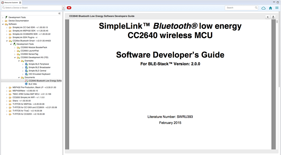This screenshot has height=155, width=281.
Task: Click the Simple BLE Central project icon
Action: pos(26,71)
